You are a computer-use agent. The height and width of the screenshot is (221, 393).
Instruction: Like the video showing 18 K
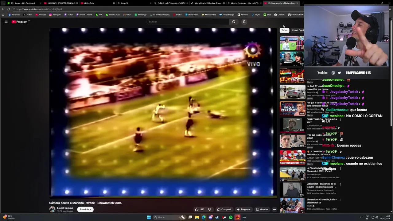tap(199, 209)
